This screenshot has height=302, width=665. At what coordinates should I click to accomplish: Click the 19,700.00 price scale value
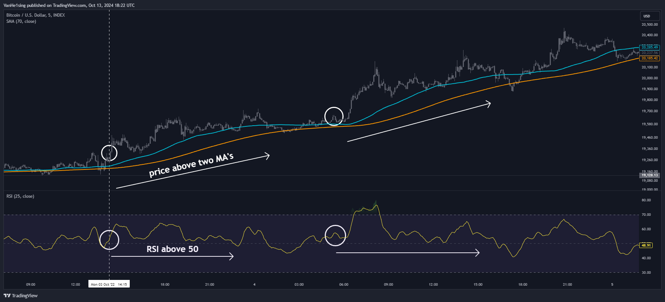[x=649, y=111]
